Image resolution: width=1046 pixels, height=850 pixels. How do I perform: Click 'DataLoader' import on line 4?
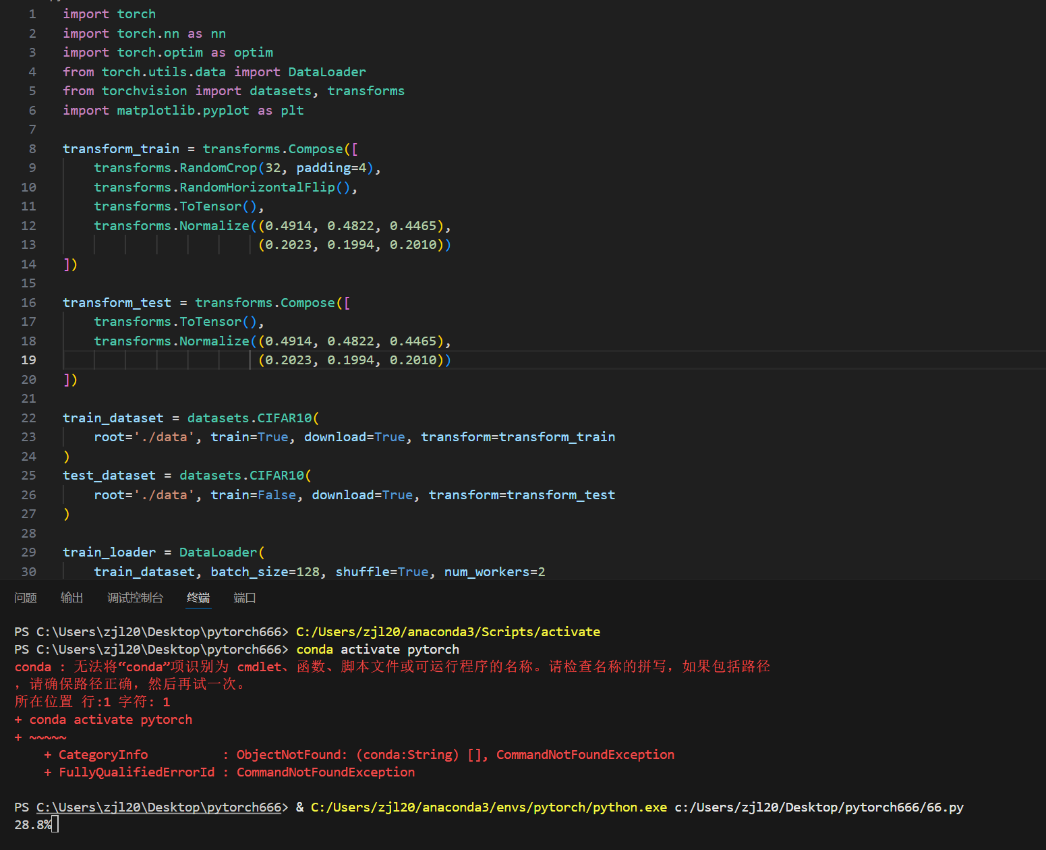pyautogui.click(x=327, y=72)
